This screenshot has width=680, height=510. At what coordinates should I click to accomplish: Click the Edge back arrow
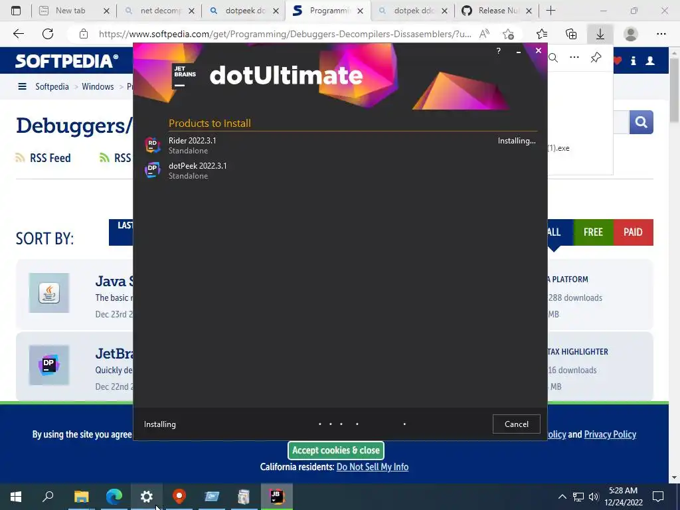18,34
